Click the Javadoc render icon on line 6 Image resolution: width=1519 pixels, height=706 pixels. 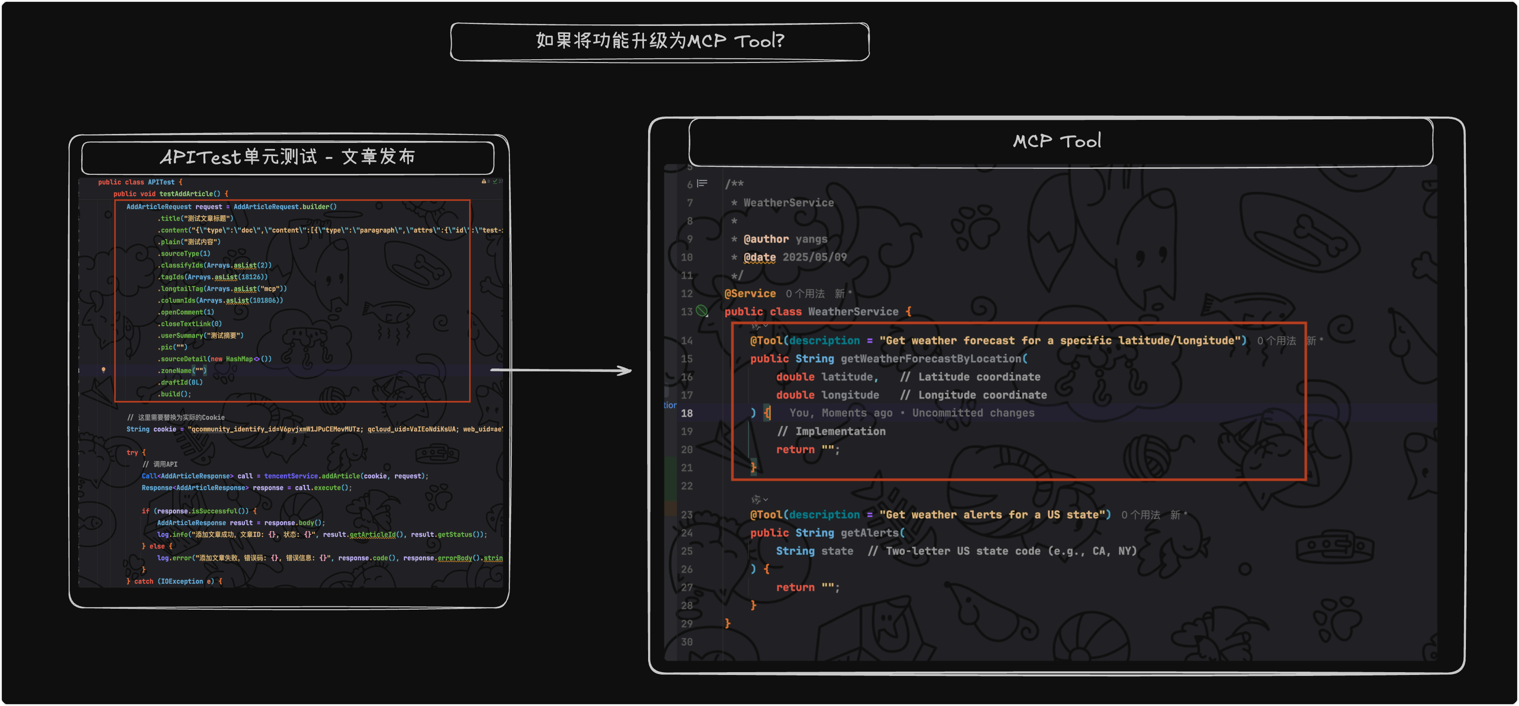pos(702,183)
